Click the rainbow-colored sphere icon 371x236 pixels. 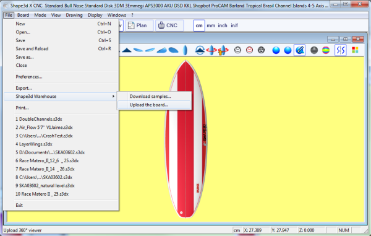(x=326, y=50)
